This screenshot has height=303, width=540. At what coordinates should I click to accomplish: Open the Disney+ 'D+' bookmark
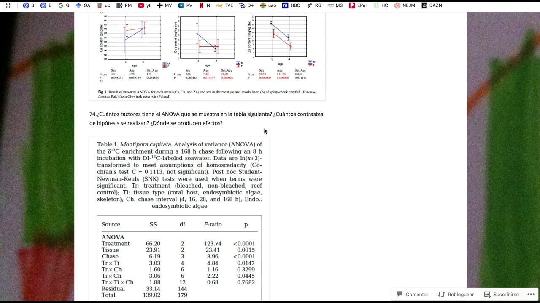(246, 5)
